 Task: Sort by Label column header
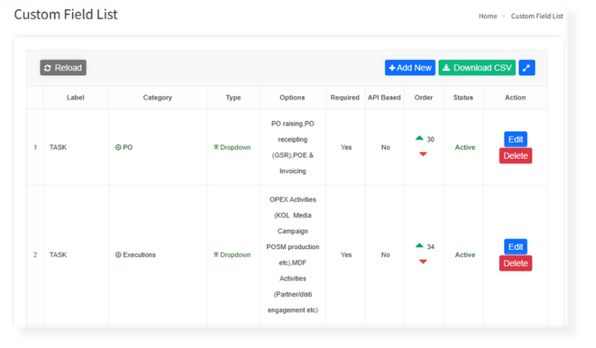click(x=76, y=98)
